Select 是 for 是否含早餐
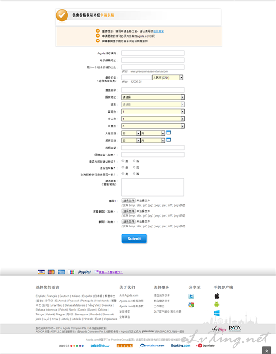 (x=123, y=167)
